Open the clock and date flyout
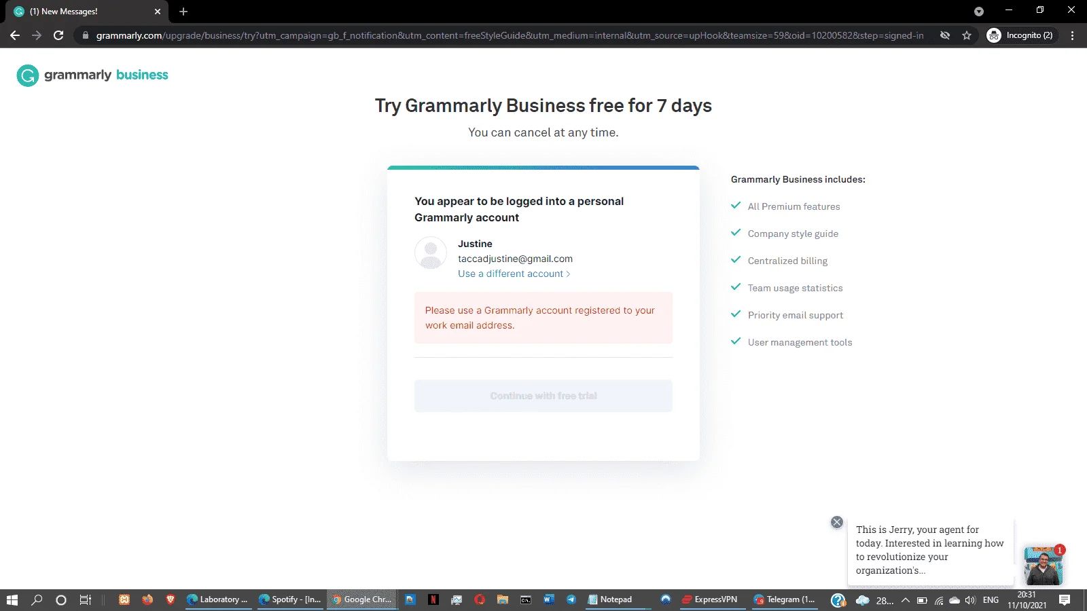This screenshot has width=1087, height=611. [1027, 600]
